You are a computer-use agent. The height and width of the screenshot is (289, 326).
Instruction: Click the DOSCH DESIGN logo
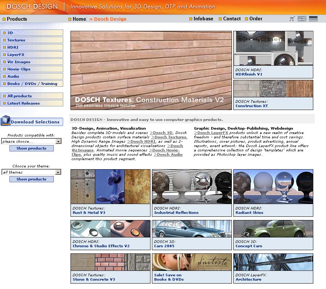(x=32, y=7)
